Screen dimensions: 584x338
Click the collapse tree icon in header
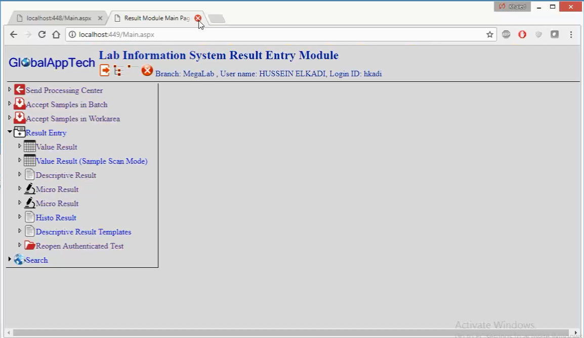click(x=132, y=67)
